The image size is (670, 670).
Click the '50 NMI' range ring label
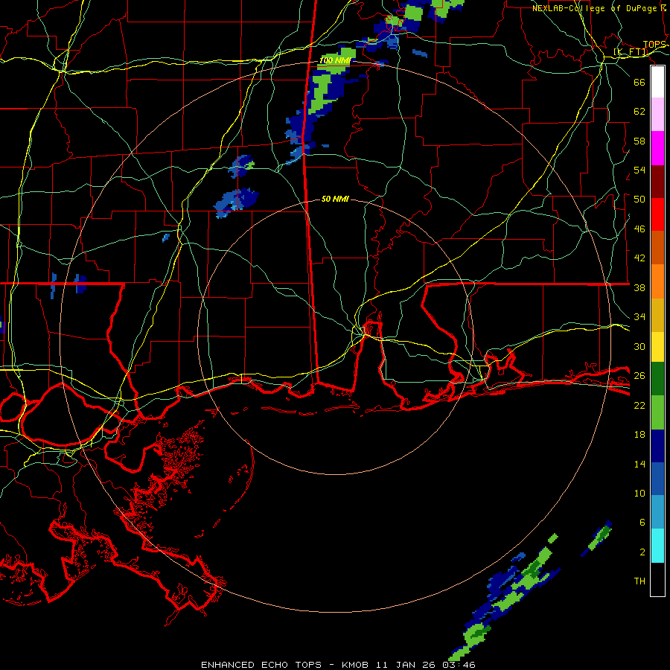click(335, 199)
